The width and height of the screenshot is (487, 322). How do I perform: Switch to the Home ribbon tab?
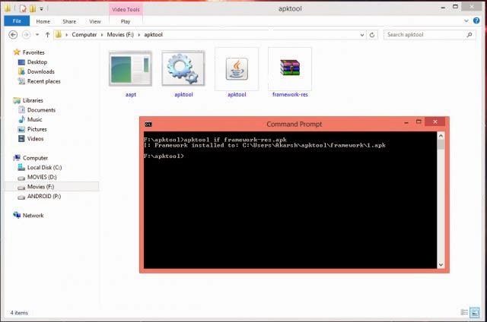tap(43, 21)
